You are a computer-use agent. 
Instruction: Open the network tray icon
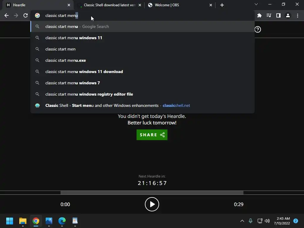click(x=260, y=221)
